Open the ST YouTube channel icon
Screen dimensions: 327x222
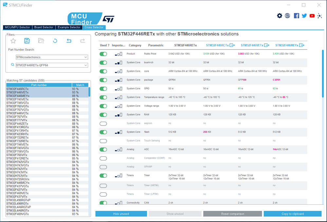click(312, 16)
